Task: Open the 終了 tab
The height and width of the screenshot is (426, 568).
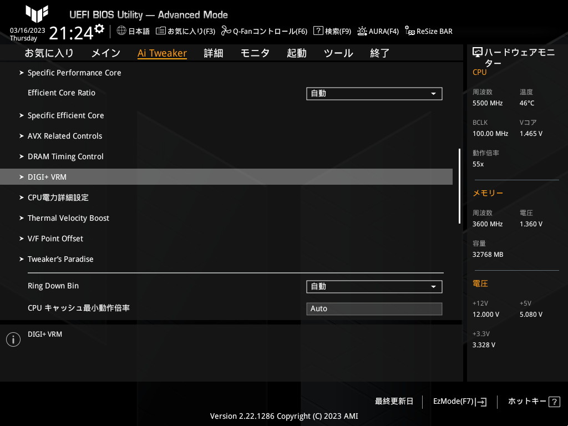Action: [x=379, y=53]
